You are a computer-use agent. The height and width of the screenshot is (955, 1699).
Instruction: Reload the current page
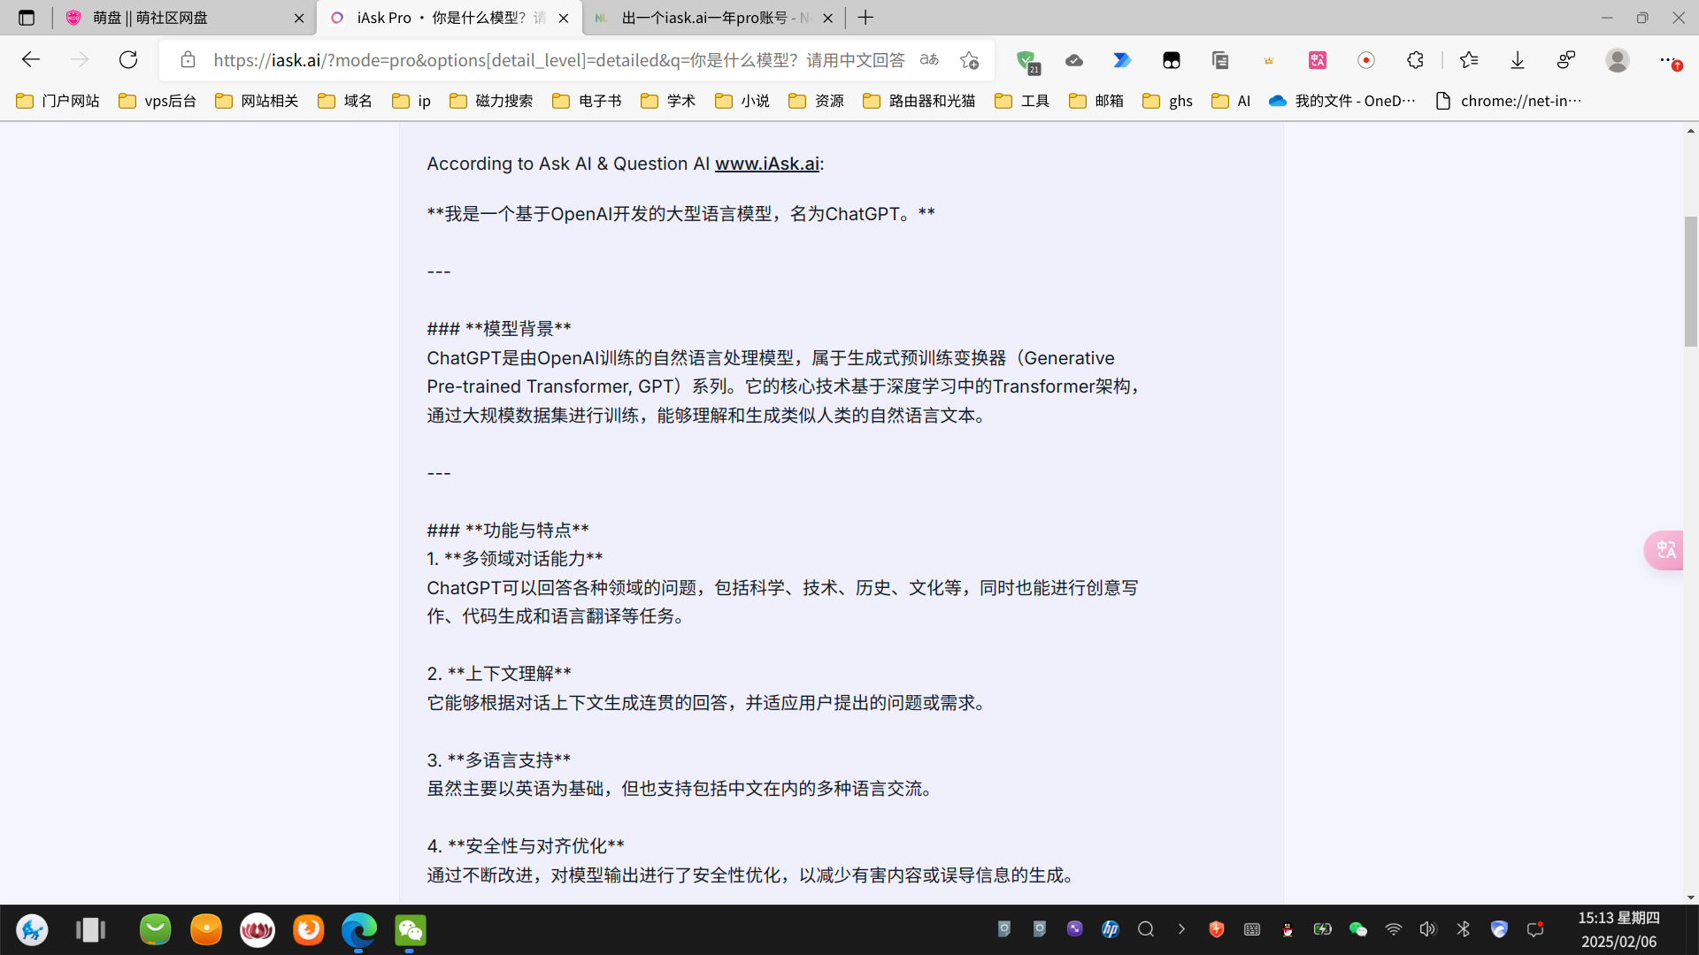128,60
